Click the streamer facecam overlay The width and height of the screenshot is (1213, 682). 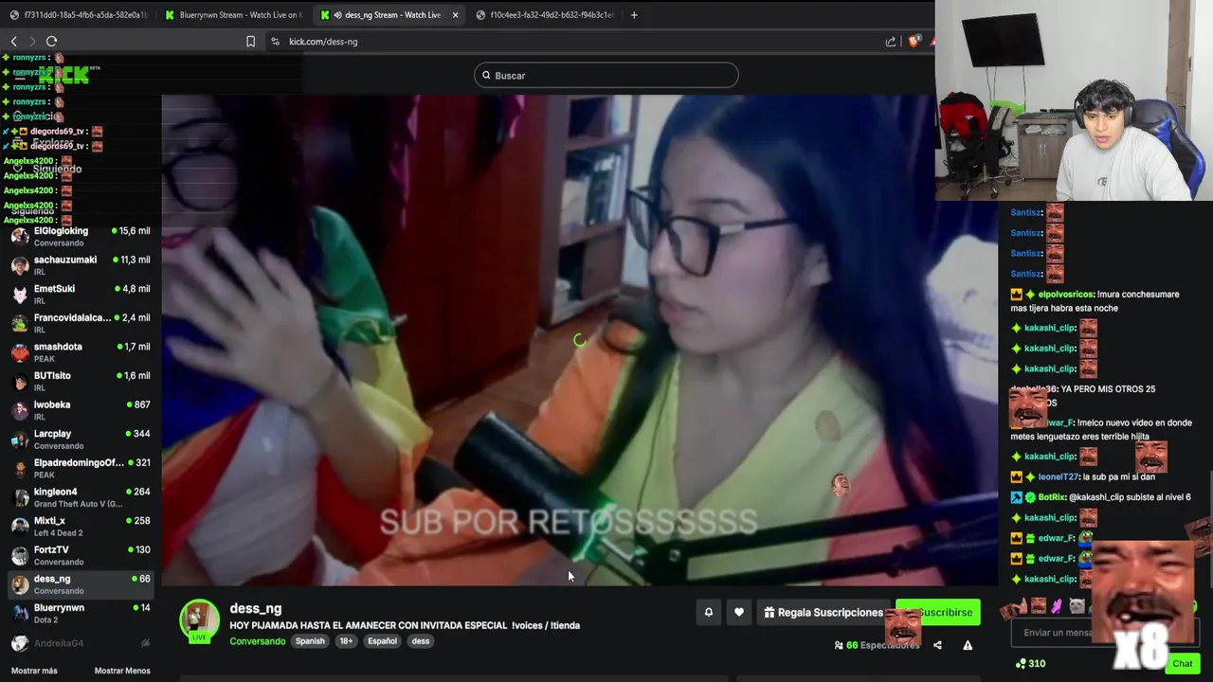(1074, 100)
